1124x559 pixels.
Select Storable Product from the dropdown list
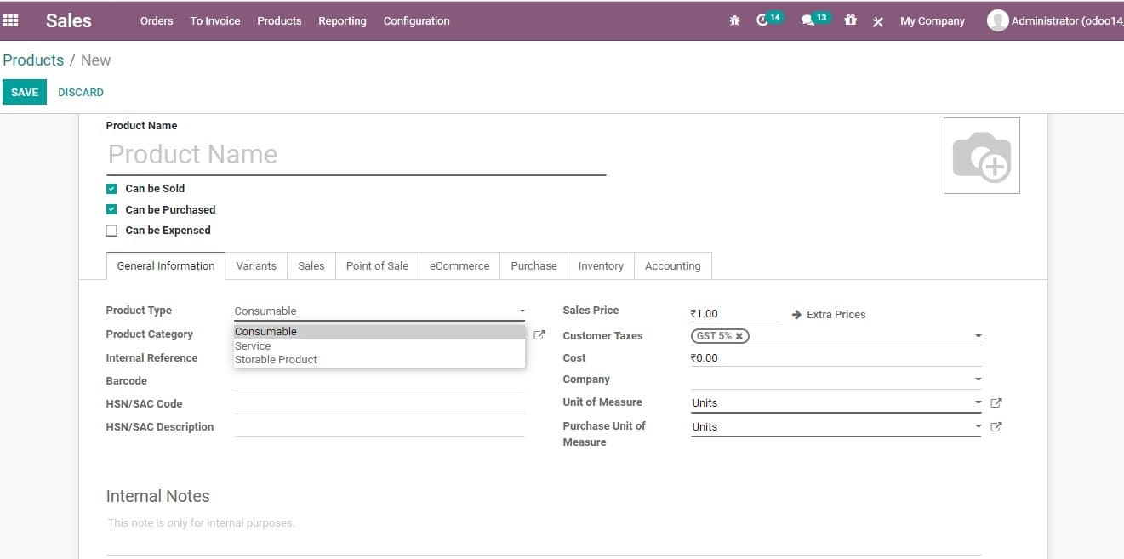click(276, 359)
